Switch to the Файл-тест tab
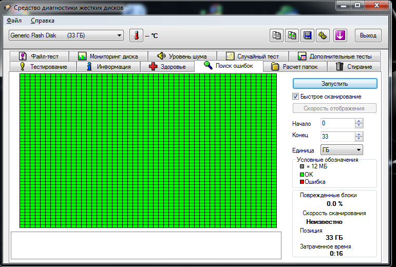The height and width of the screenshot is (267, 396). point(40,56)
